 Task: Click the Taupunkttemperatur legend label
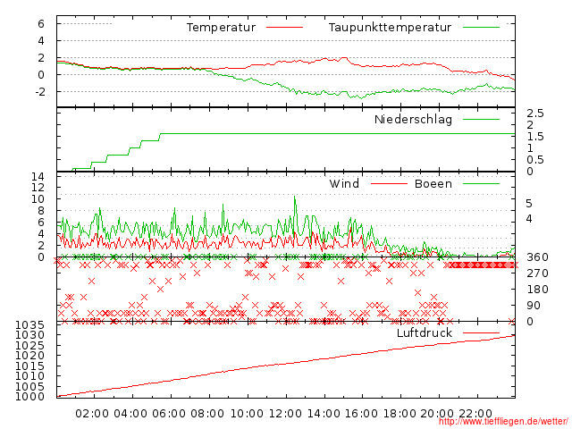click(390, 28)
